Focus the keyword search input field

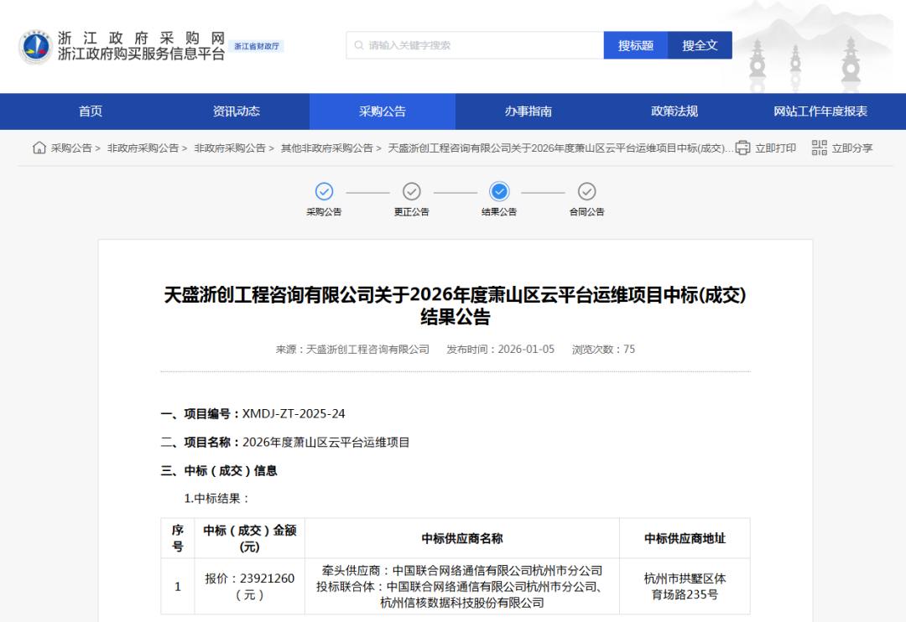pos(475,45)
